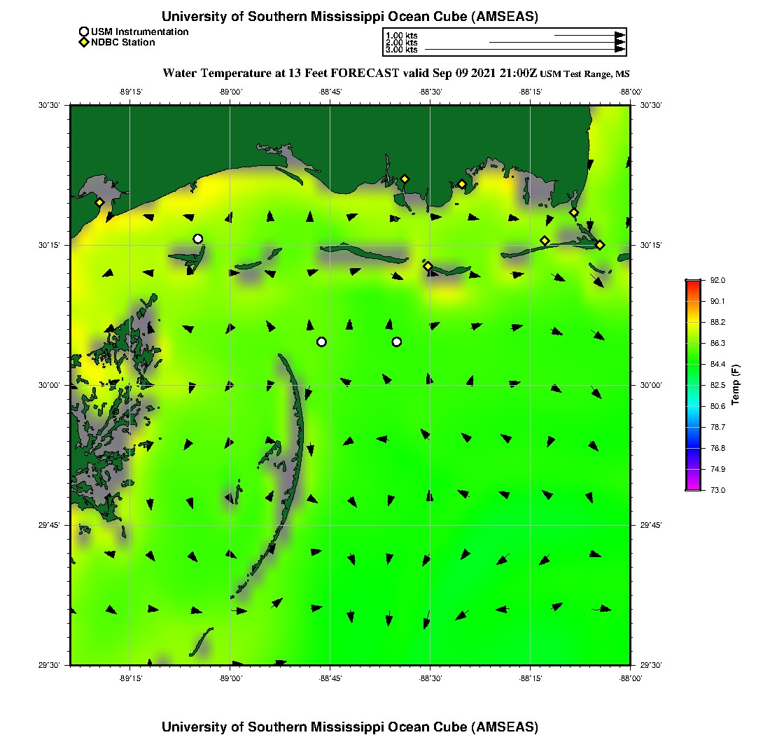Click the -88°30' label on the top axis

click(x=430, y=92)
